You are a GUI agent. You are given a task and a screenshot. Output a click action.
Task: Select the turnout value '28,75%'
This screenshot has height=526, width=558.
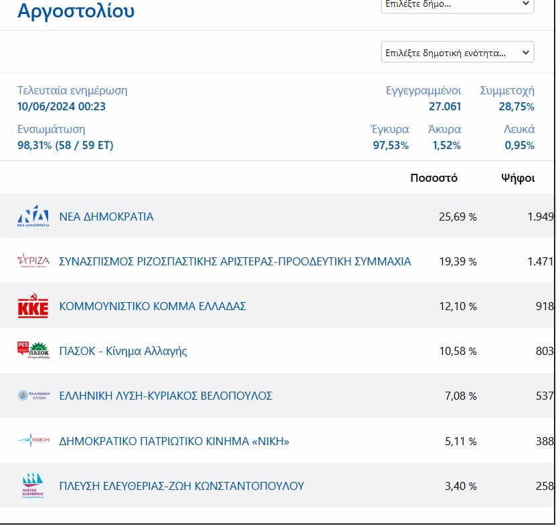point(517,106)
